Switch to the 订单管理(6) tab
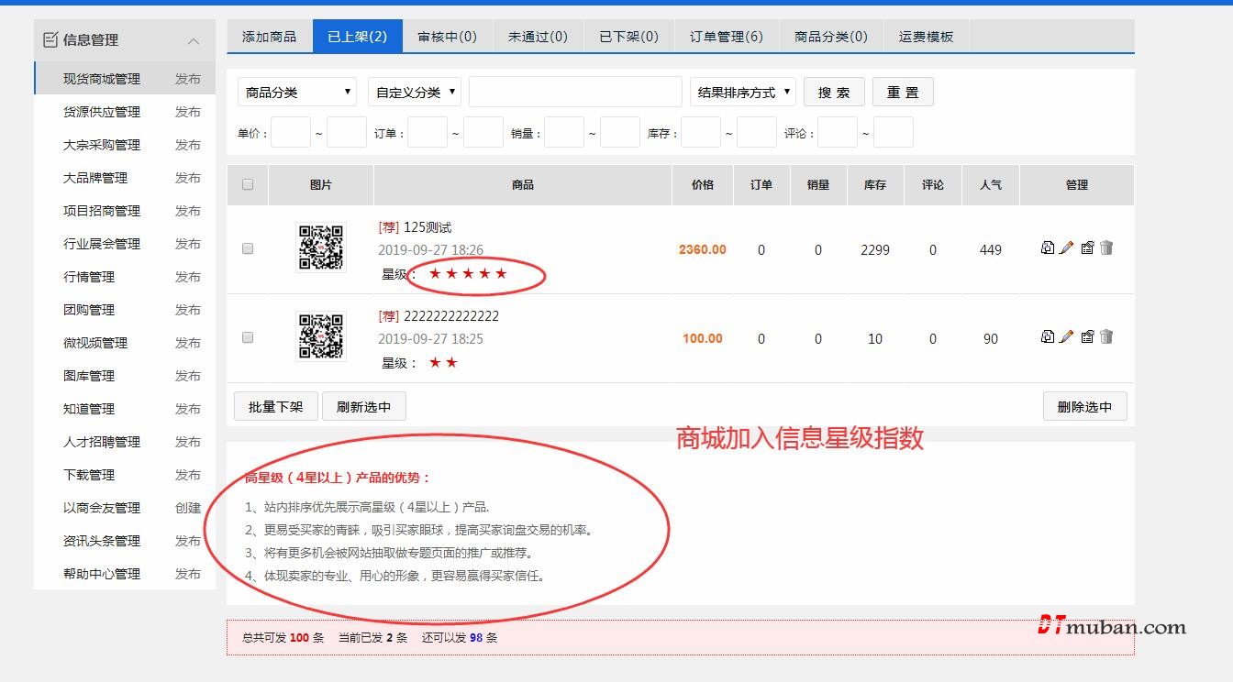 point(726,37)
